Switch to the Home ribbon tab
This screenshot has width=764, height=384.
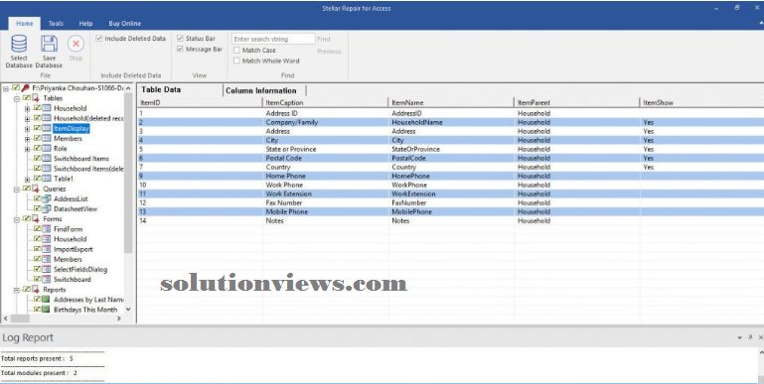coord(25,24)
